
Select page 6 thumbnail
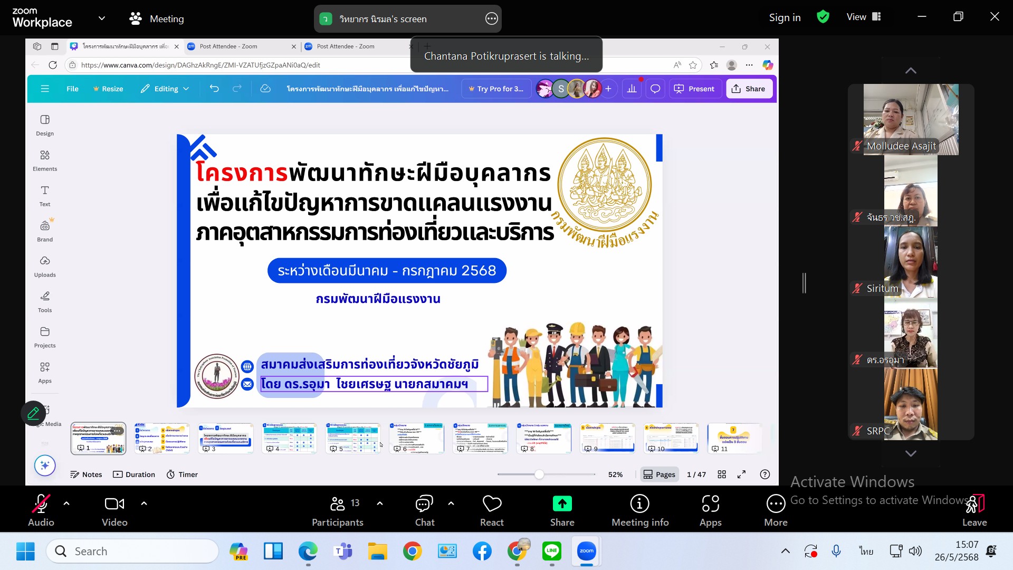point(417,438)
